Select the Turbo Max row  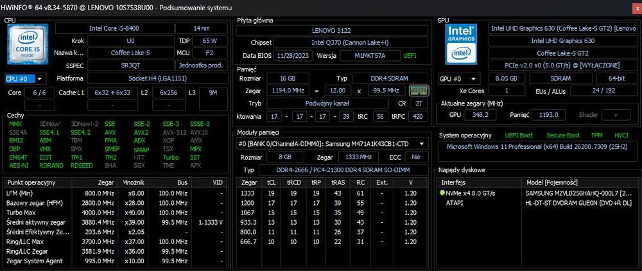(115, 213)
